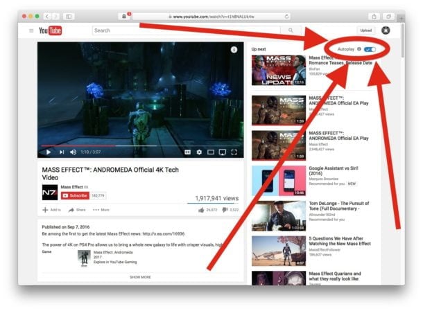Click the video info card icon
Viewport: 423px width, 311px height.
(x=234, y=50)
